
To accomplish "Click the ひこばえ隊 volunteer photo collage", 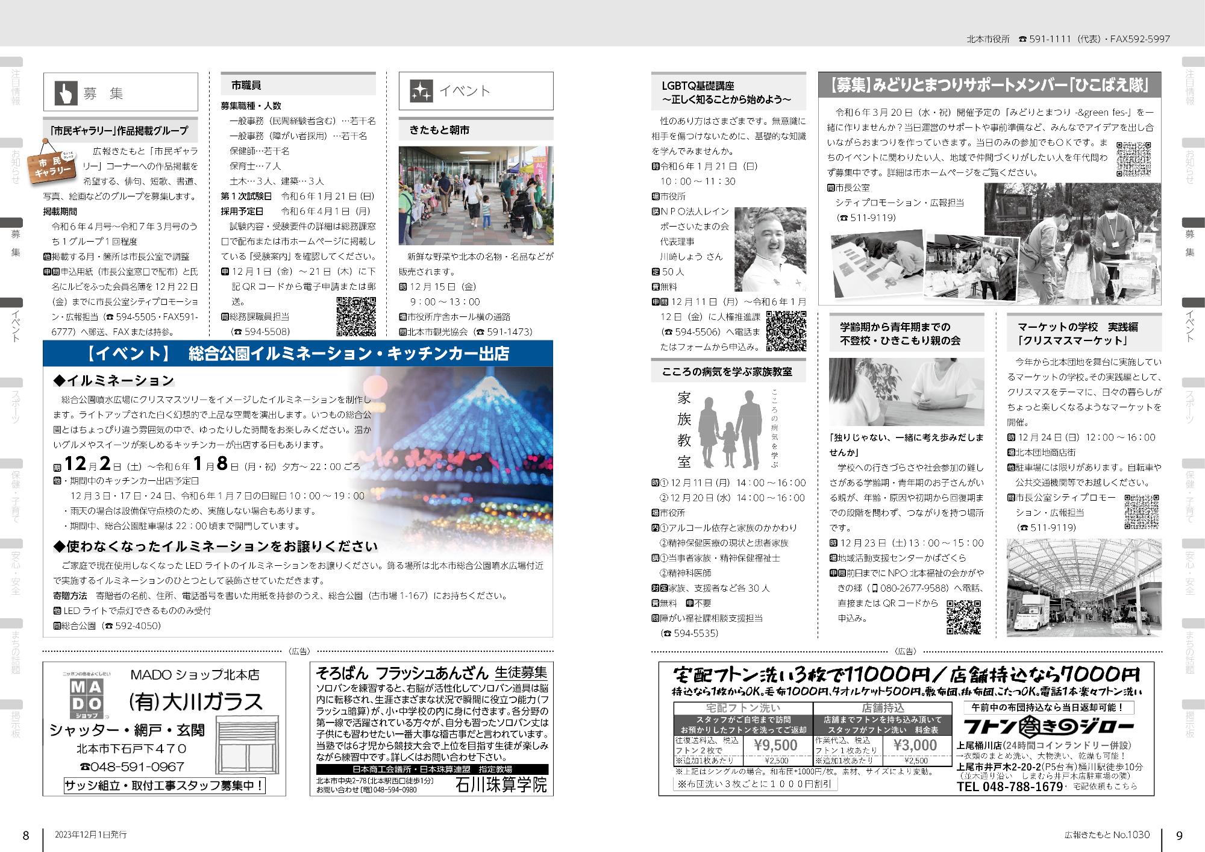I will click(x=995, y=245).
